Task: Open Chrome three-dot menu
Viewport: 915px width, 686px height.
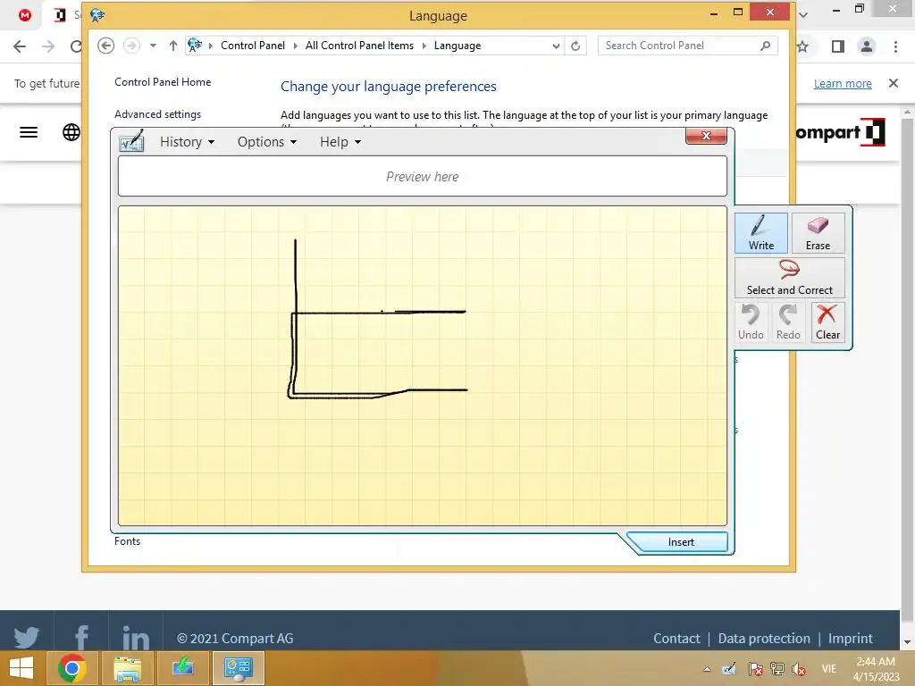Action: [895, 46]
